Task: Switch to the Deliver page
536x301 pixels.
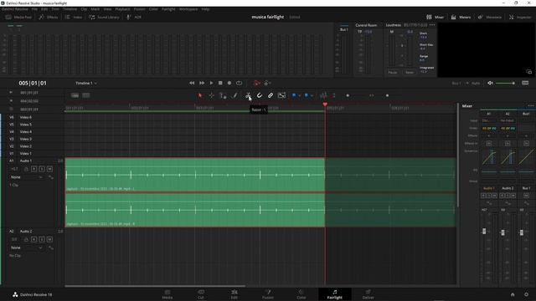Action: click(x=368, y=294)
